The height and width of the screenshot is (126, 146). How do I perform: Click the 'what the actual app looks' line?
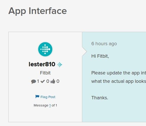pyautogui.click(x=119, y=81)
